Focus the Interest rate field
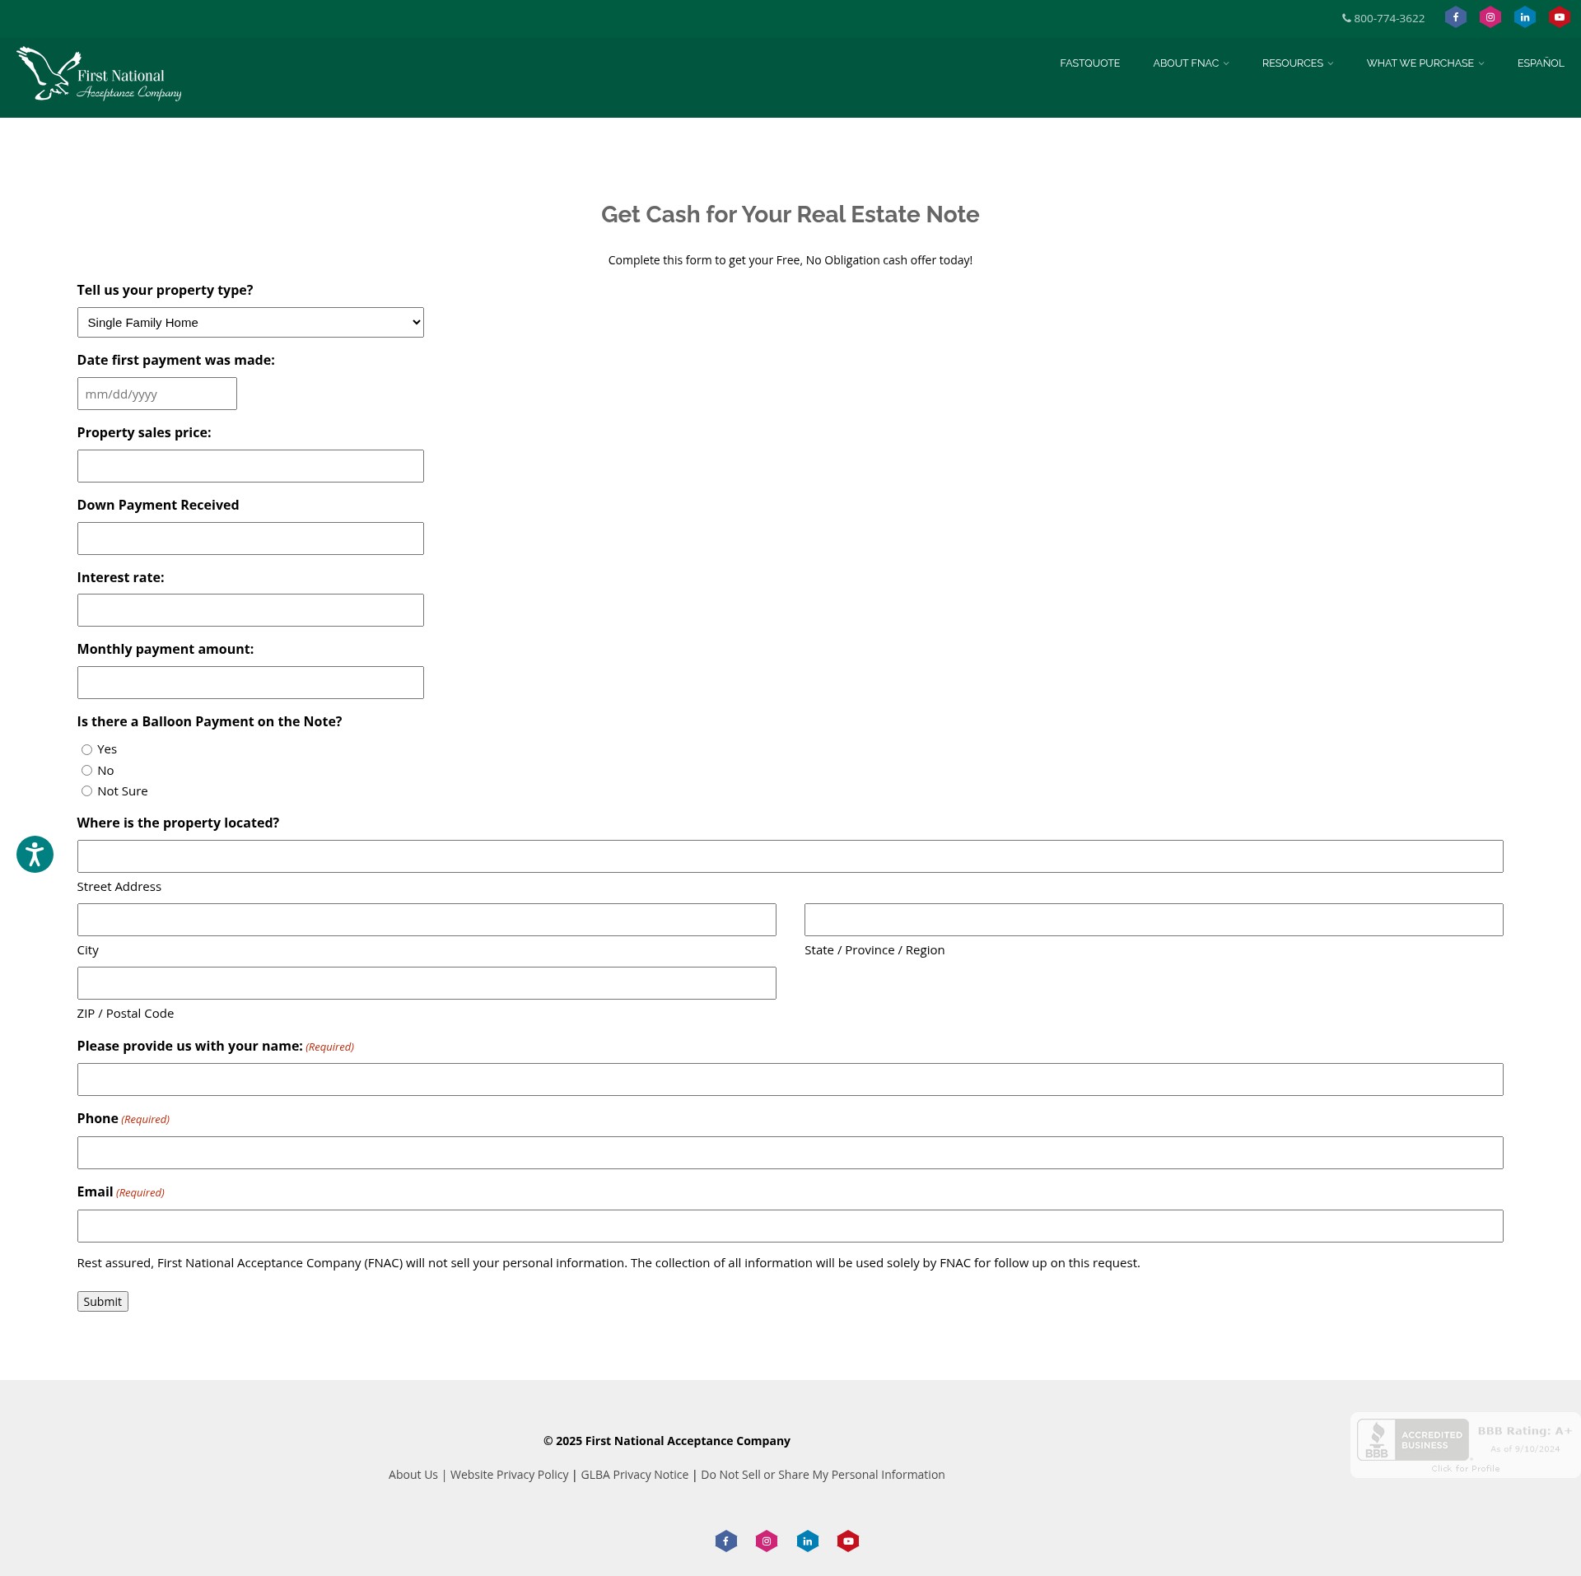 (250, 610)
